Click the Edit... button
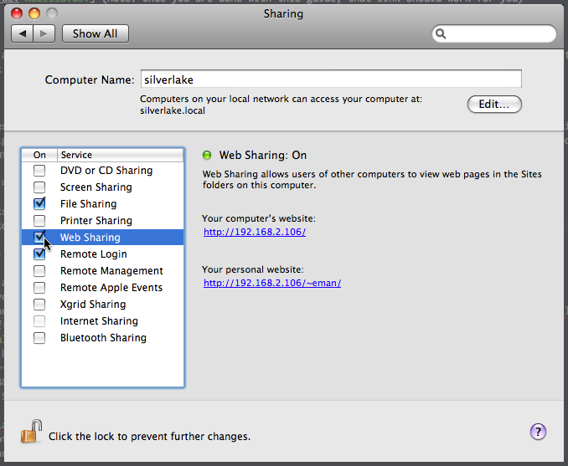The width and height of the screenshot is (568, 466). click(x=494, y=105)
